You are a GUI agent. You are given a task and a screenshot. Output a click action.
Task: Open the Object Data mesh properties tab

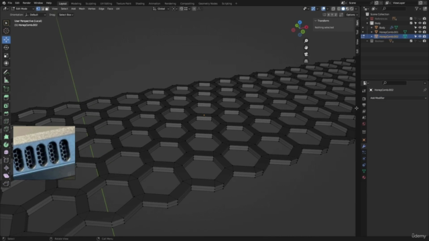[x=364, y=171]
